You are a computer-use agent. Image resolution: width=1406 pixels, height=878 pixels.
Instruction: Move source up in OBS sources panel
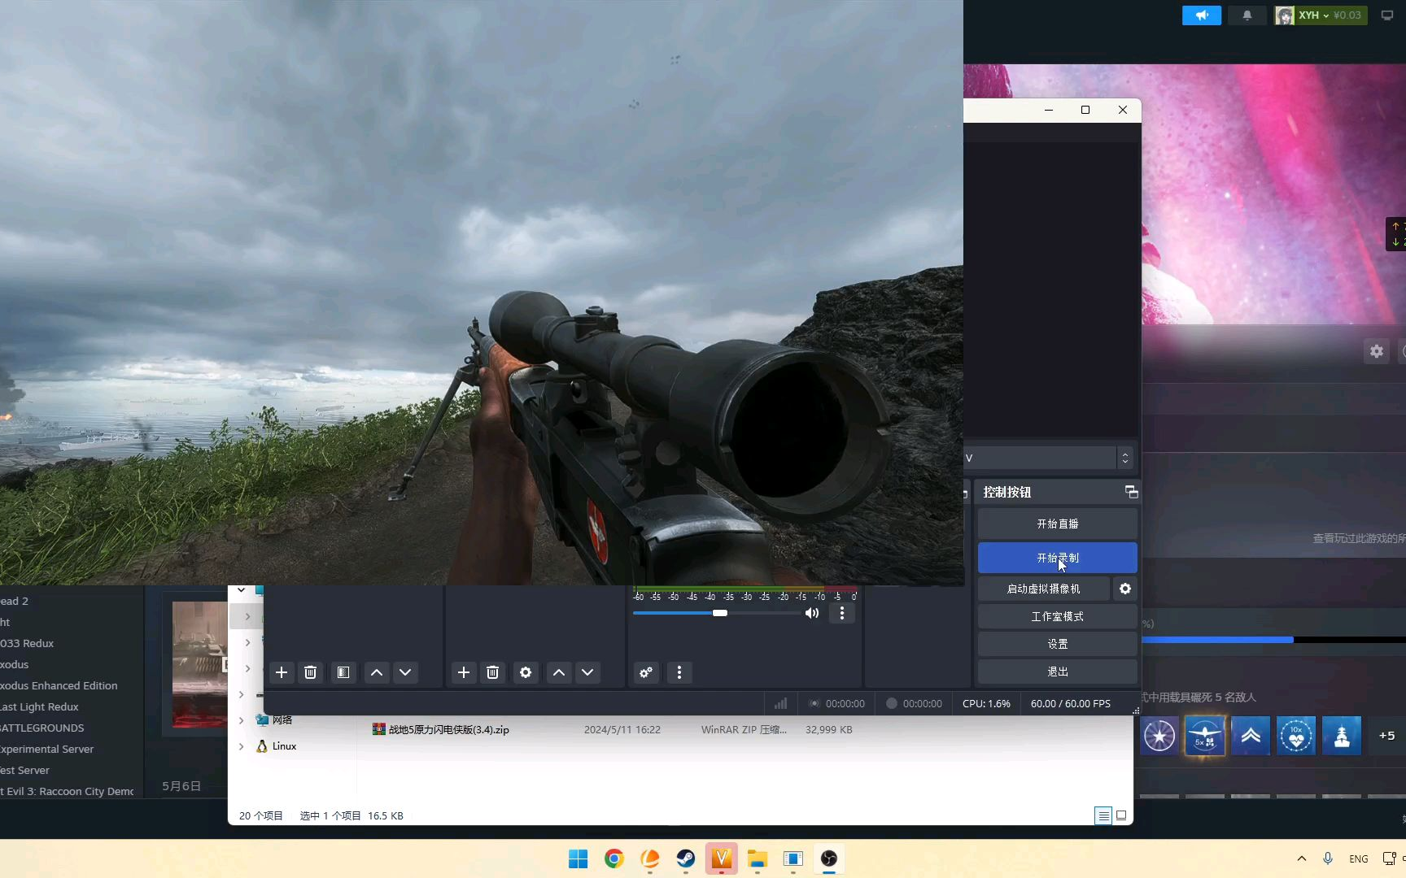[x=558, y=672]
